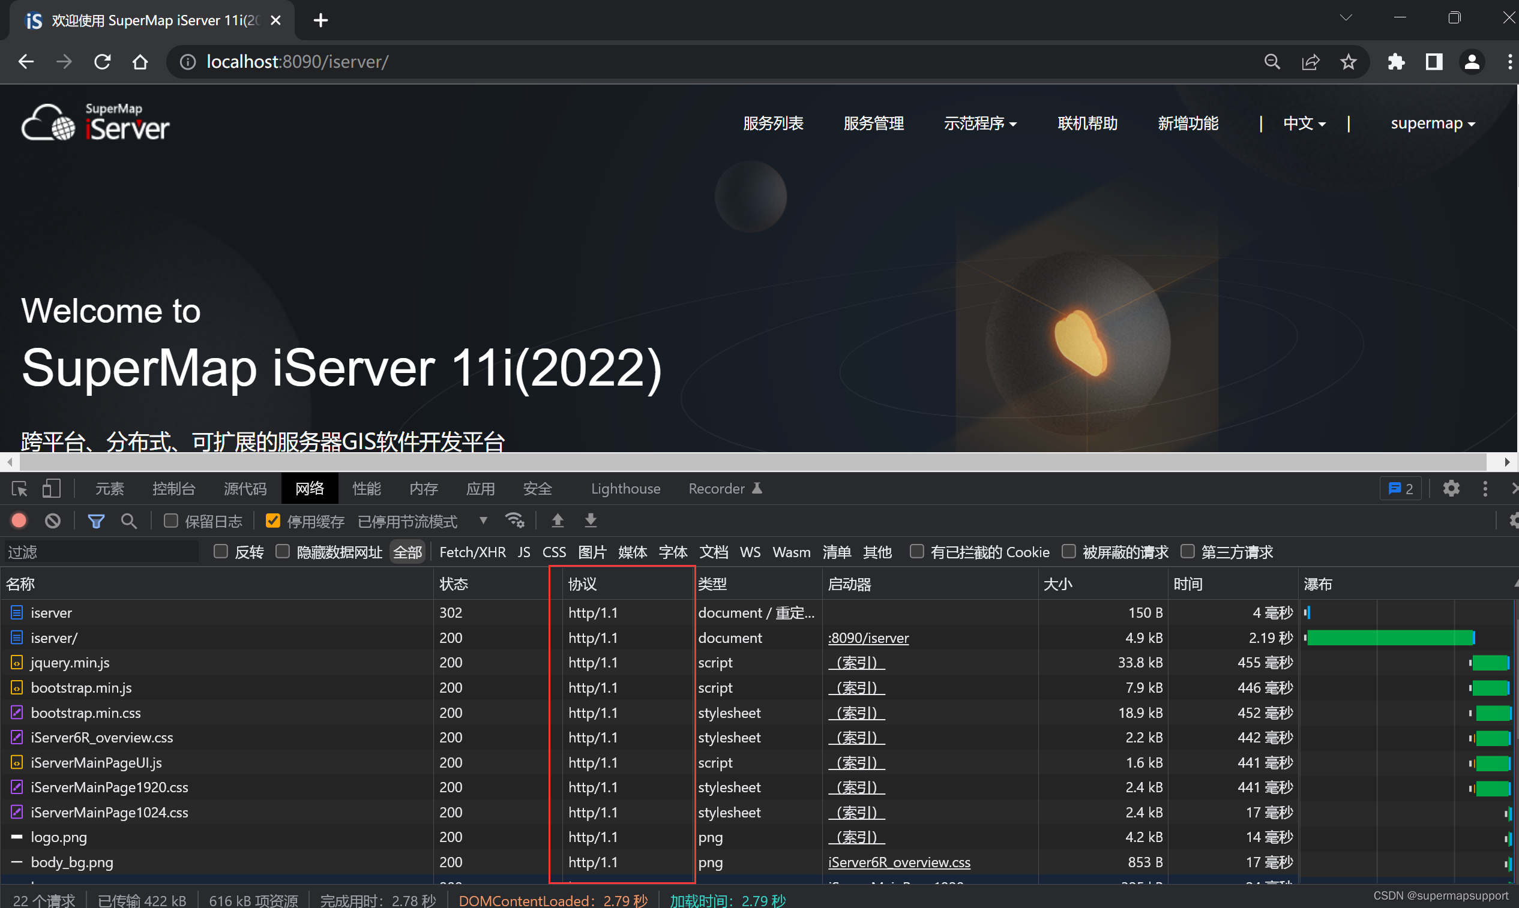Open the browser home page
This screenshot has width=1519, height=908.
140,62
